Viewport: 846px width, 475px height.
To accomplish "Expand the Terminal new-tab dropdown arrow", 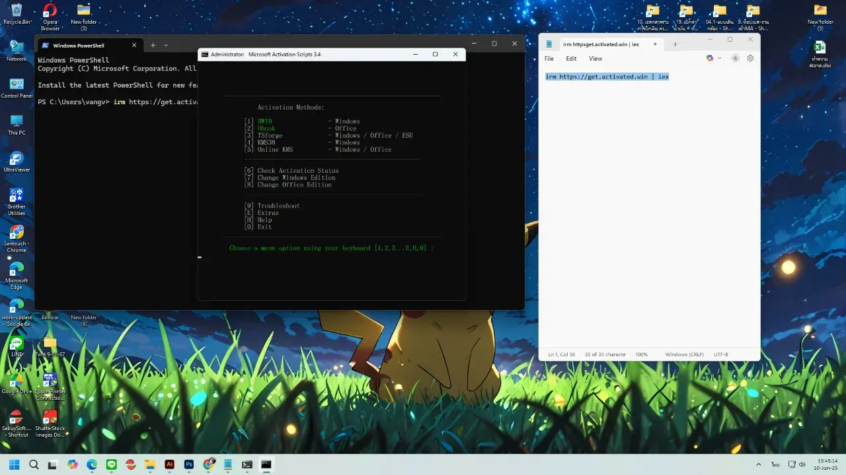I will point(166,46).
